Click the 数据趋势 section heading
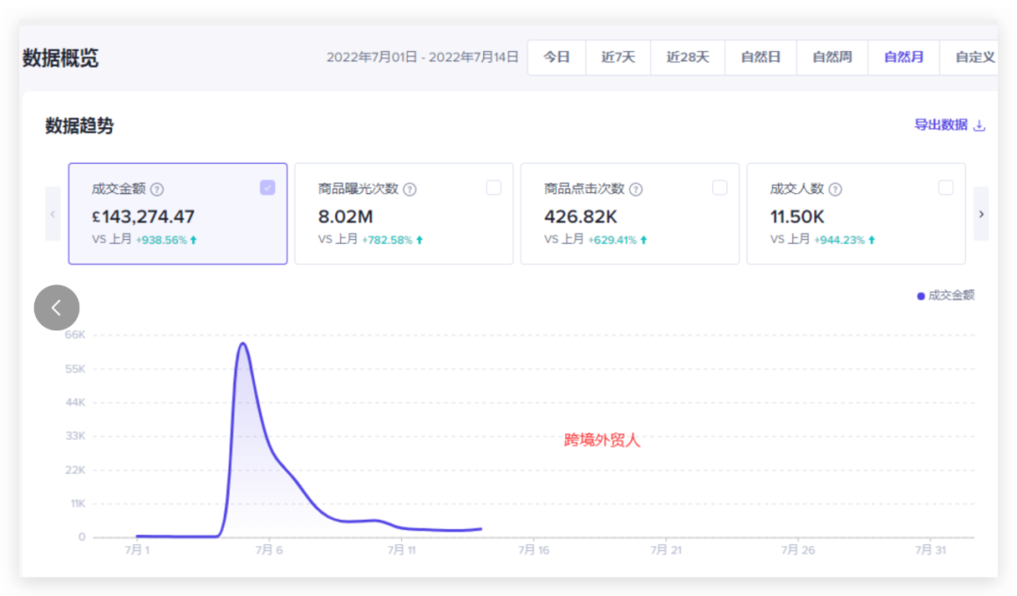The image size is (1017, 596). pyautogui.click(x=79, y=126)
